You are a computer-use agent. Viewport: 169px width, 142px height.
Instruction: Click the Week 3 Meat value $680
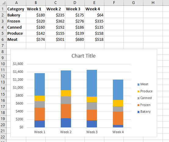[75, 39]
